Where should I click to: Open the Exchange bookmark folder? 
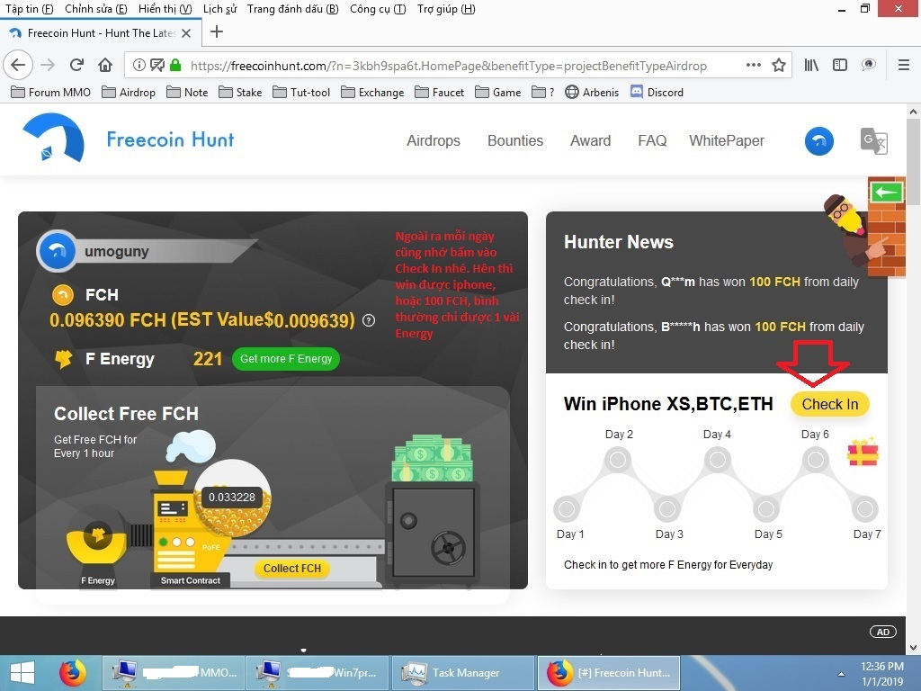pos(372,93)
